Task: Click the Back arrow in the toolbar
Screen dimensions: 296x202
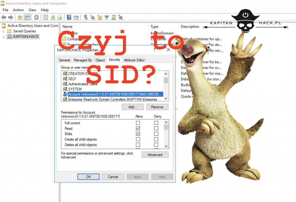Action: (3, 18)
